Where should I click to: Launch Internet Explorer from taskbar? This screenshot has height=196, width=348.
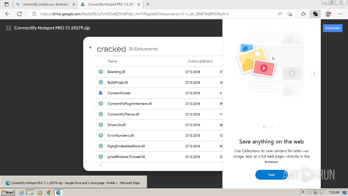coord(22,192)
